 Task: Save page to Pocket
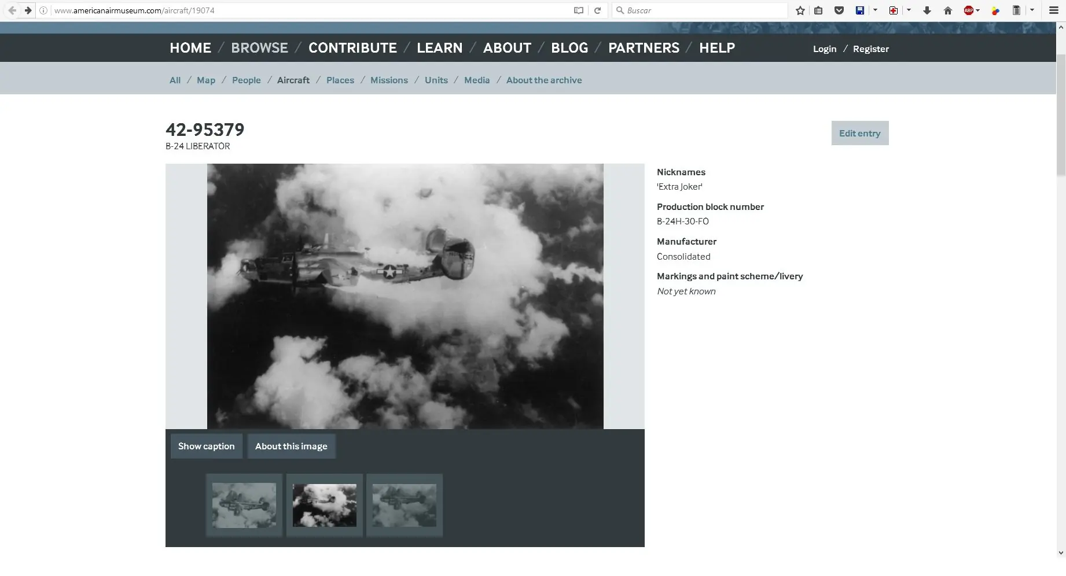(839, 10)
